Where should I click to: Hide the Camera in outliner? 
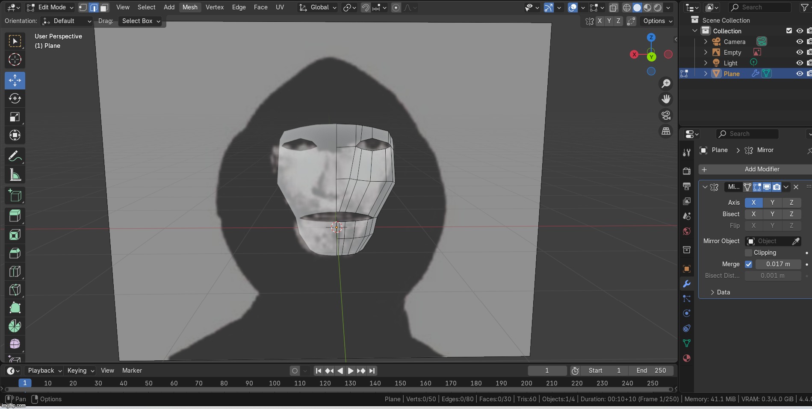[799, 41]
